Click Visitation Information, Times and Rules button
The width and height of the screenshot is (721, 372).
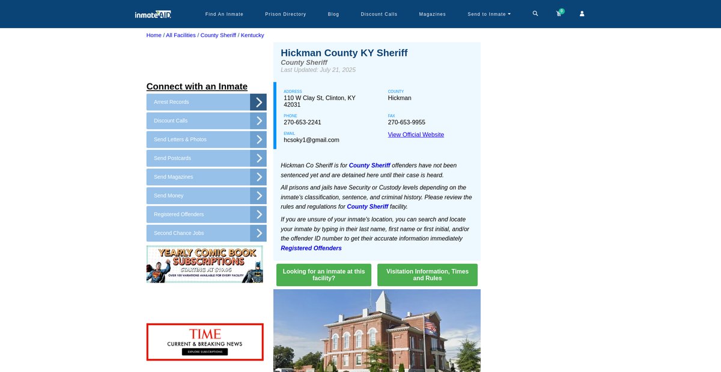click(427, 275)
